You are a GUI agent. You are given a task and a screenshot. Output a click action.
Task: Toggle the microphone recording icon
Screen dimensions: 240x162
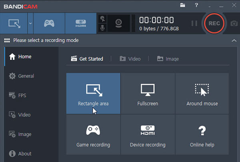click(102, 28)
